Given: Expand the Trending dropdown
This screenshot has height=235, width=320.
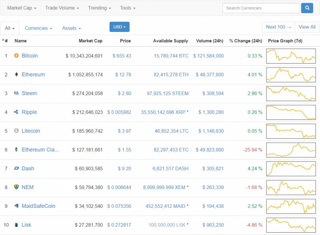Looking at the screenshot, I should [99, 8].
